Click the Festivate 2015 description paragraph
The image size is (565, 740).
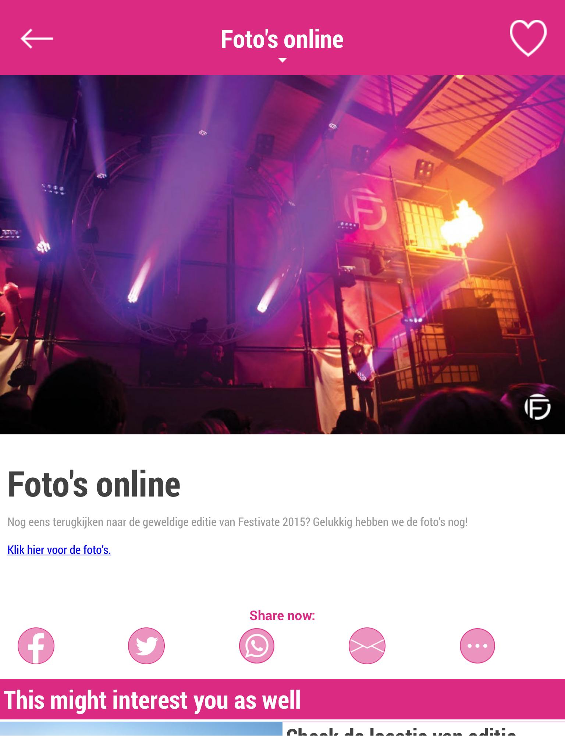[x=238, y=522]
